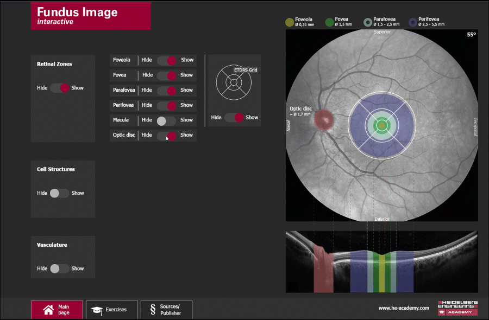Click the ETDRS Grid diagram icon
This screenshot has height=320, width=489.
pos(233,82)
